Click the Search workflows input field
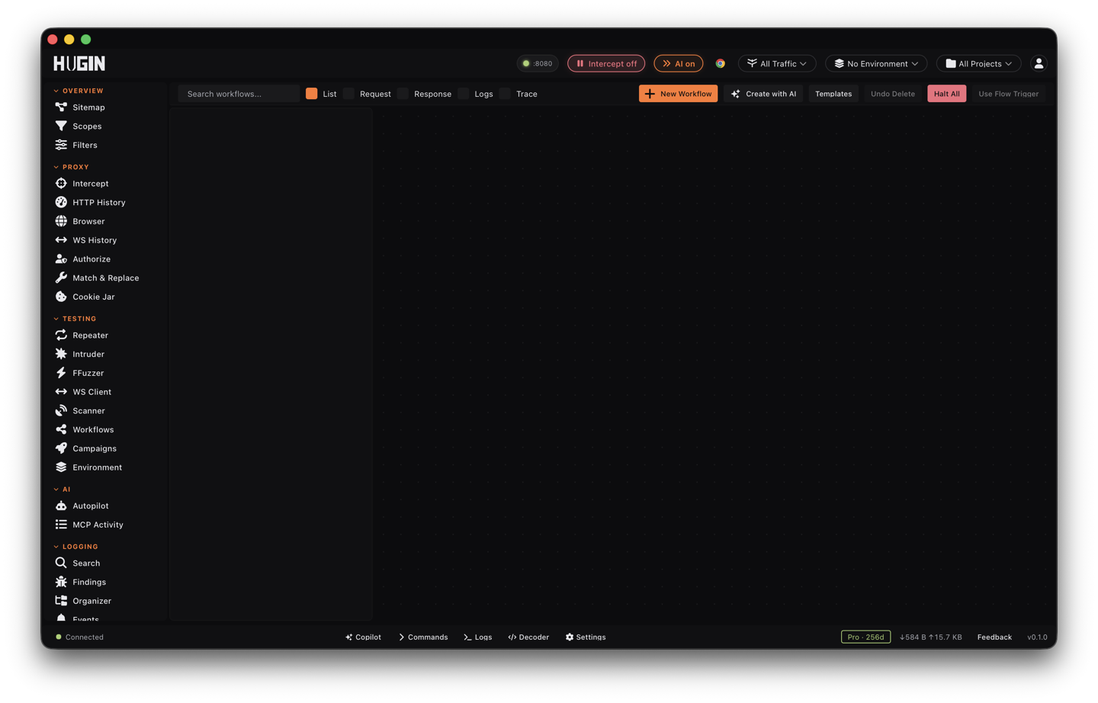 239,94
